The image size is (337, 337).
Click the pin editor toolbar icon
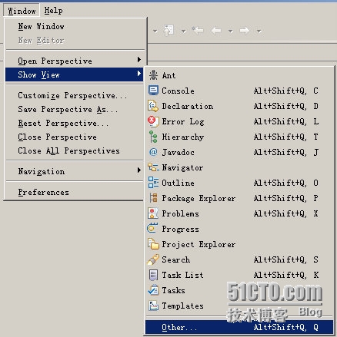[x=168, y=31]
